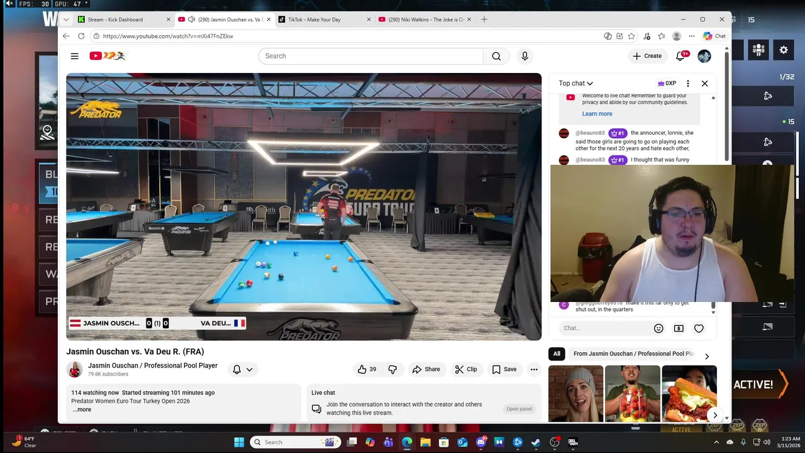Open the emoji picker in chat
The height and width of the screenshot is (453, 805).
[x=658, y=328]
